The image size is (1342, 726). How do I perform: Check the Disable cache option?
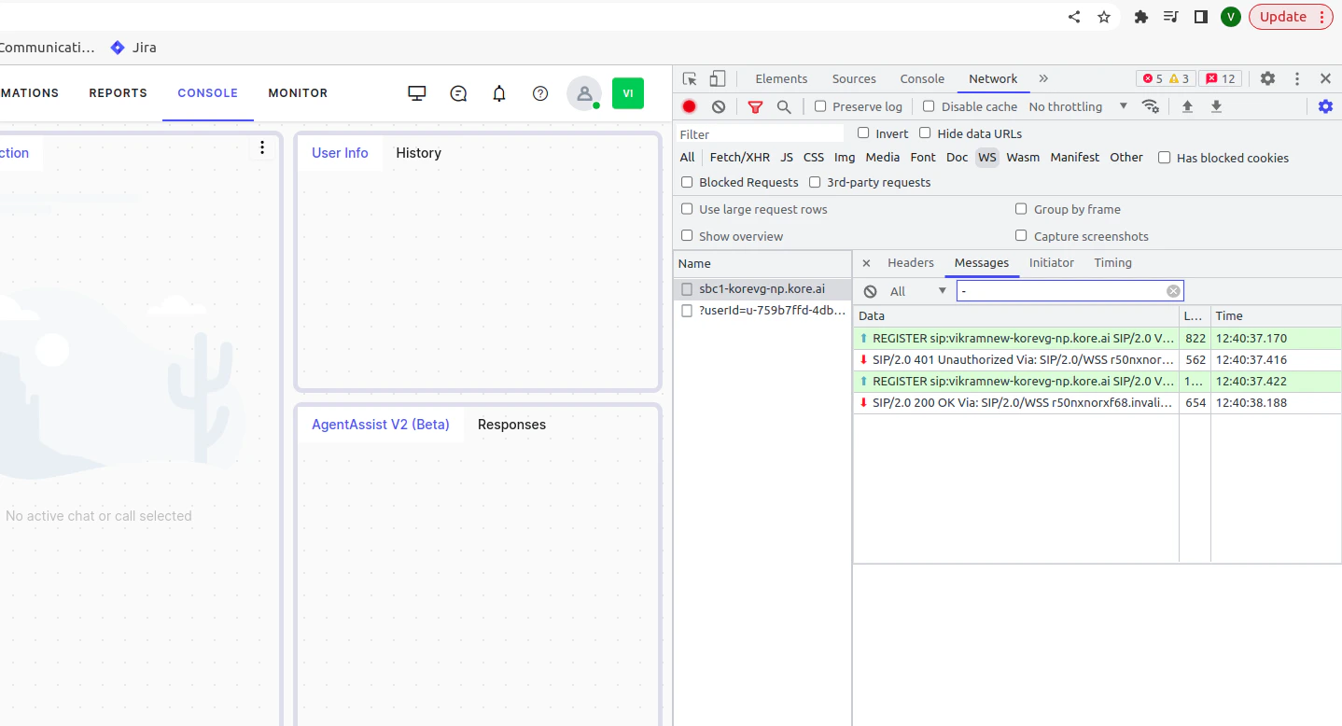point(929,106)
